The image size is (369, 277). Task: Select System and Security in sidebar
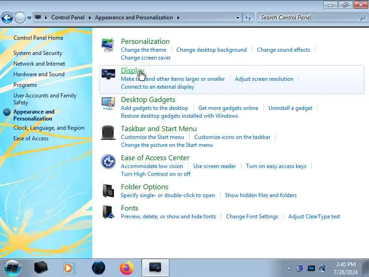coord(38,53)
